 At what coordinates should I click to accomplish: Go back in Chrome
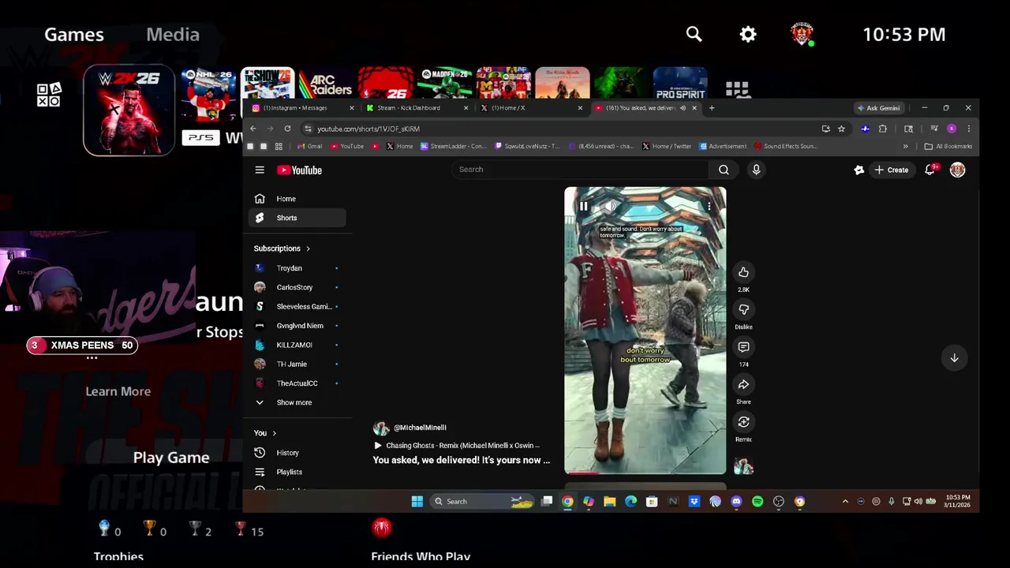(252, 129)
